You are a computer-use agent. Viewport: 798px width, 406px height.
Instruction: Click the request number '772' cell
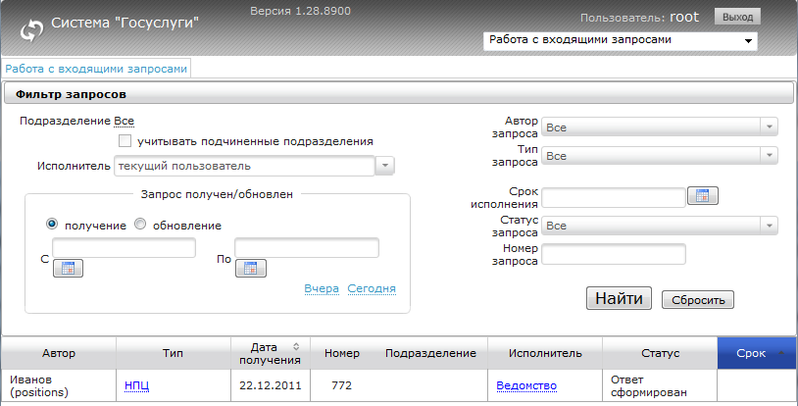coord(341,385)
